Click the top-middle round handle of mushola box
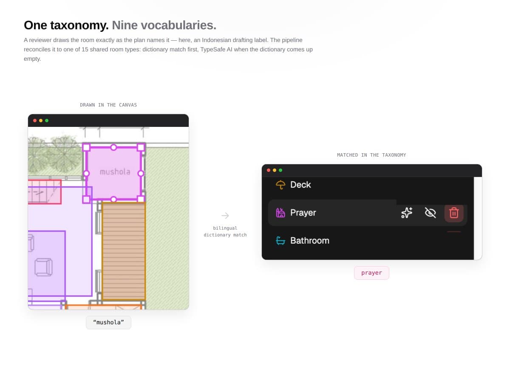 tap(113, 147)
